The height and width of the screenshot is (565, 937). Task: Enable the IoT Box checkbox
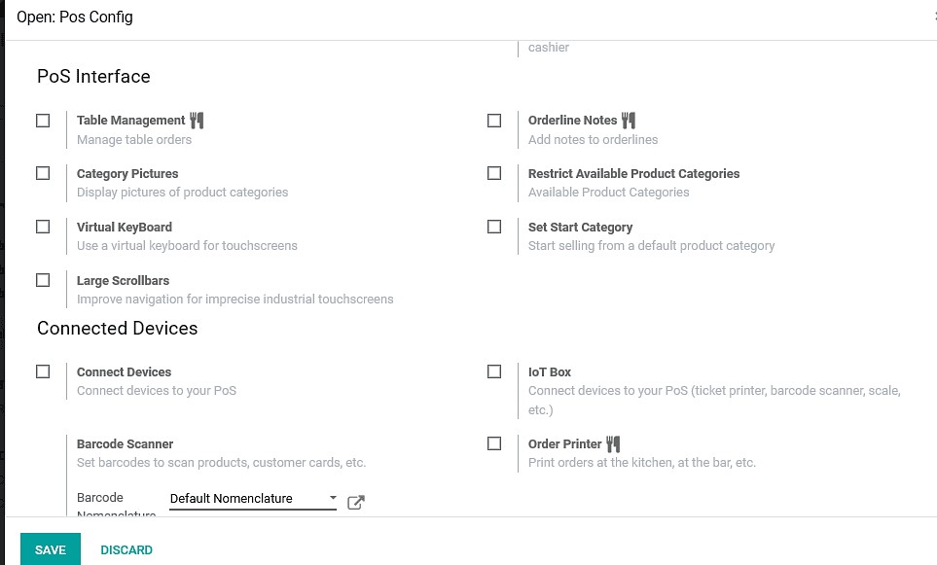494,371
